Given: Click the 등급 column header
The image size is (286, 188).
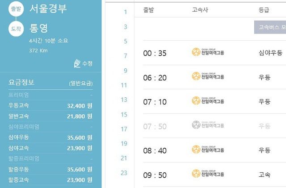Looking at the screenshot, I should coord(264,10).
